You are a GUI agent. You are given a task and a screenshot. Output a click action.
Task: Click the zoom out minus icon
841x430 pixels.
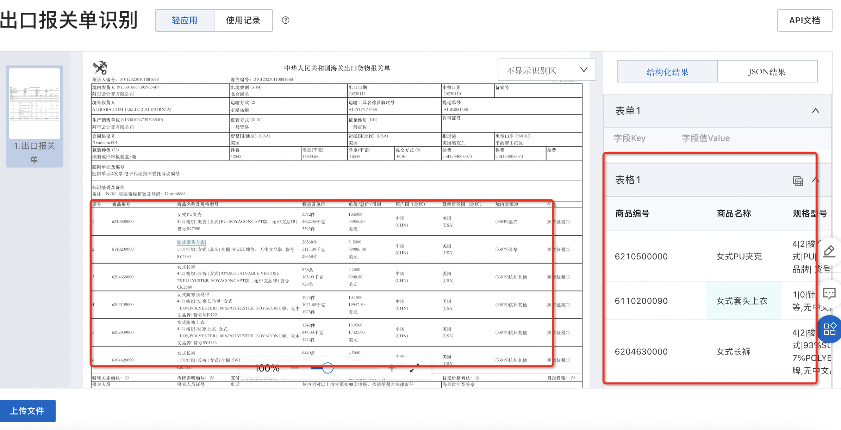coord(295,368)
